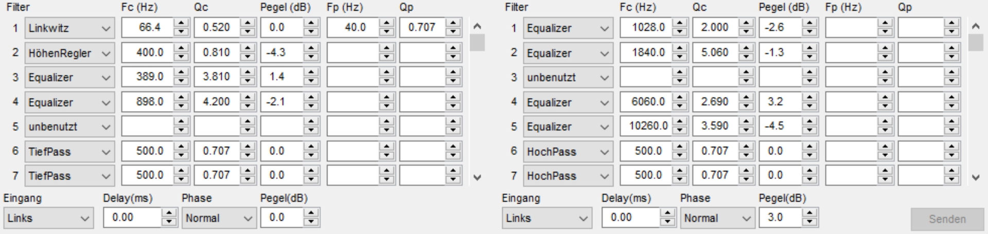Image resolution: width=988 pixels, height=234 pixels.
Task: Click the Fc field showing 898.0
Action: [147, 102]
